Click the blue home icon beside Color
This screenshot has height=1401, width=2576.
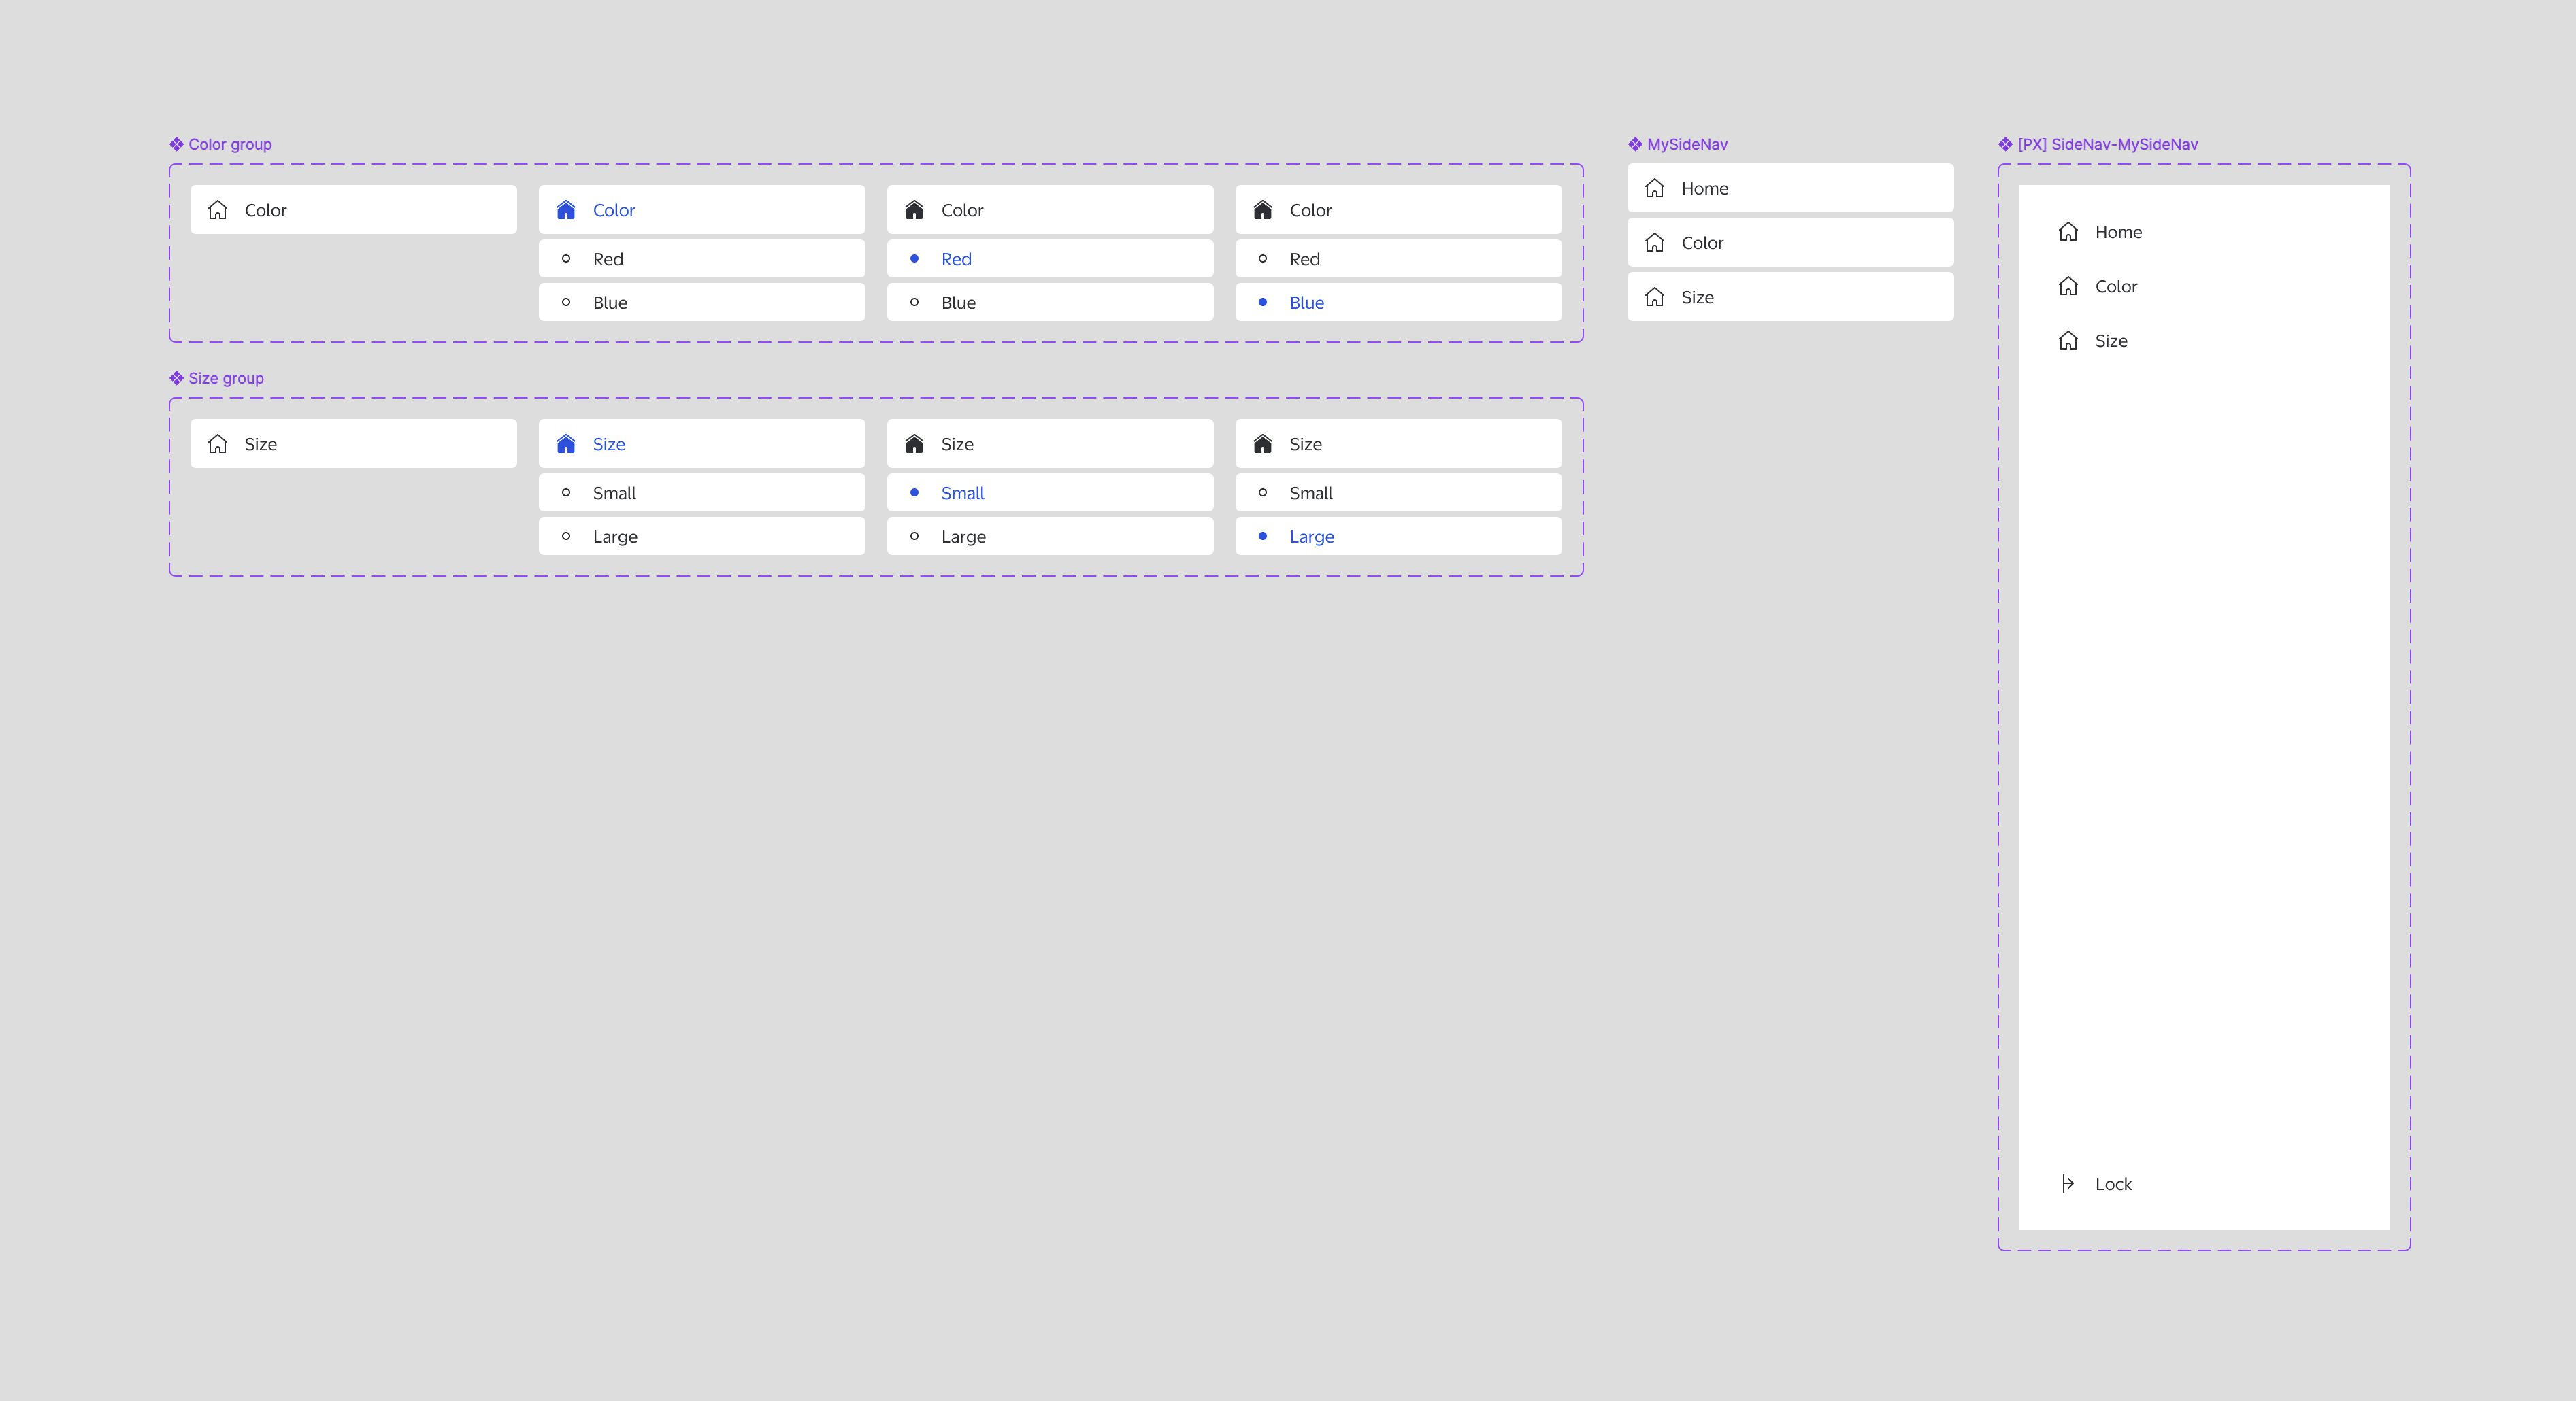pos(566,210)
